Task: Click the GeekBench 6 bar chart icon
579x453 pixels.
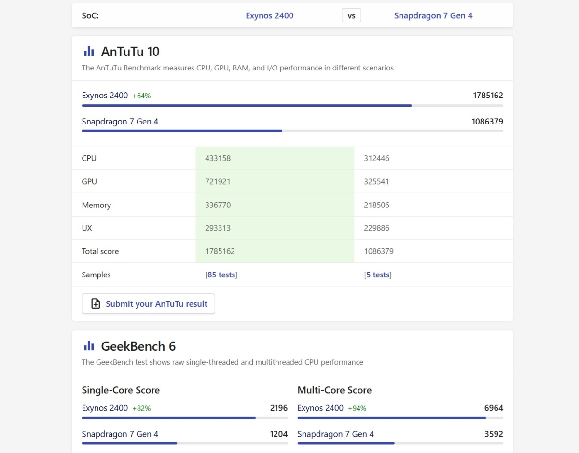Action: tap(89, 346)
